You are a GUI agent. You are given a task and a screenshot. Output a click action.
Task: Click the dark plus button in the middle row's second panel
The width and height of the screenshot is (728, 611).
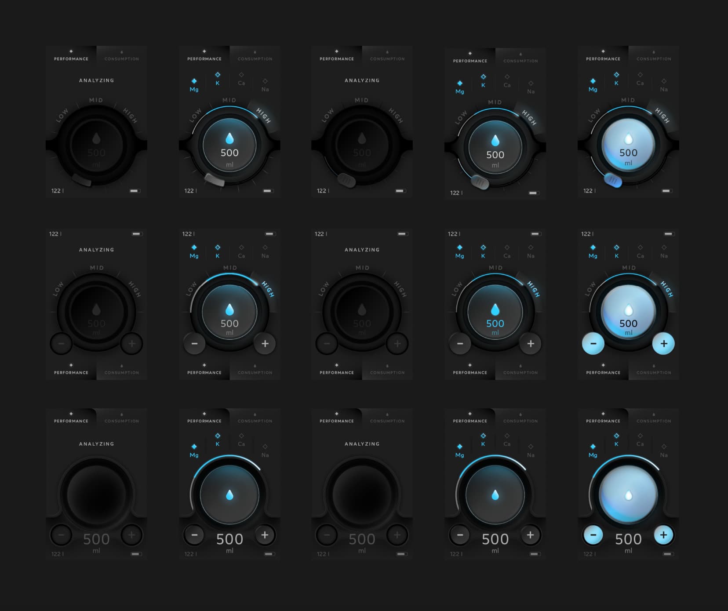(265, 343)
